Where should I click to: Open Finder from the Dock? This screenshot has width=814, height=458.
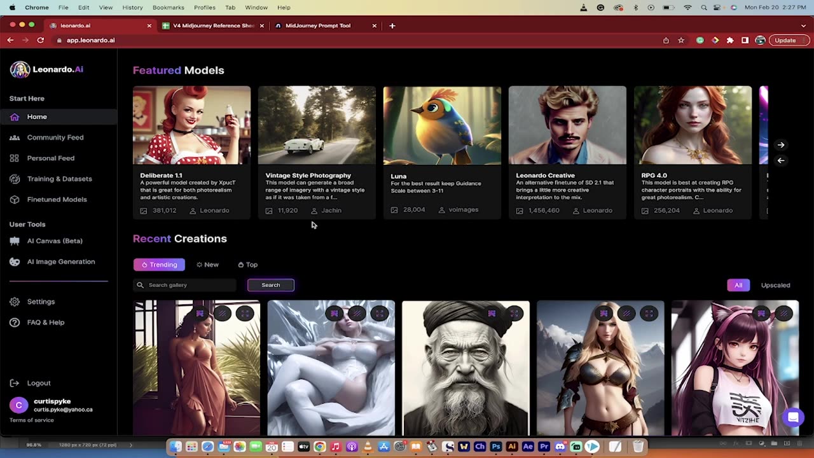[x=176, y=447]
